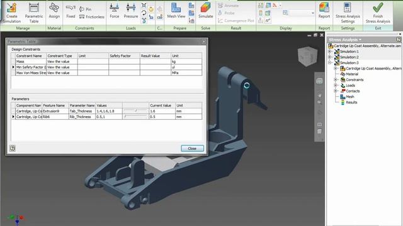Viewport: 403px width, 226px height.
Task: Select the Min Safety Factor constraint row
Action: (106, 67)
